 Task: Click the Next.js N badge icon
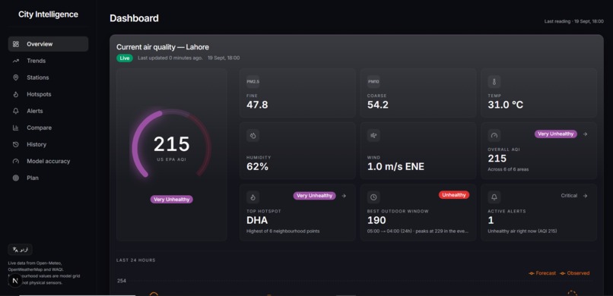pos(15,280)
